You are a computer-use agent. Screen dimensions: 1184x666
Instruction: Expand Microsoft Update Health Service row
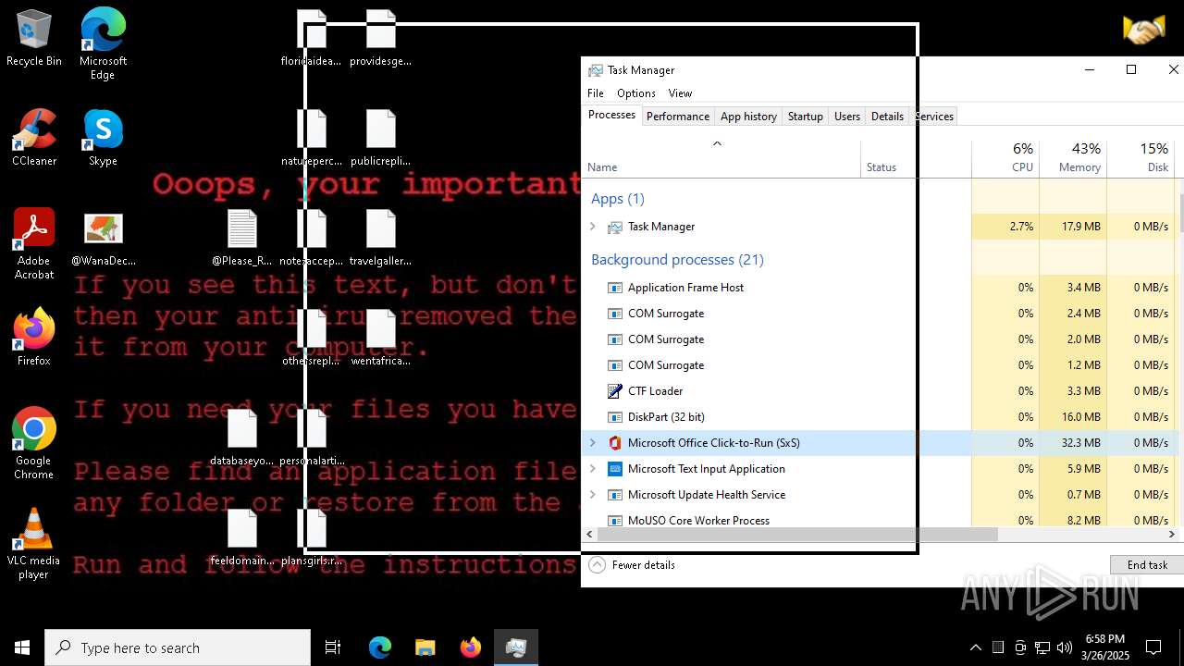pyautogui.click(x=593, y=495)
